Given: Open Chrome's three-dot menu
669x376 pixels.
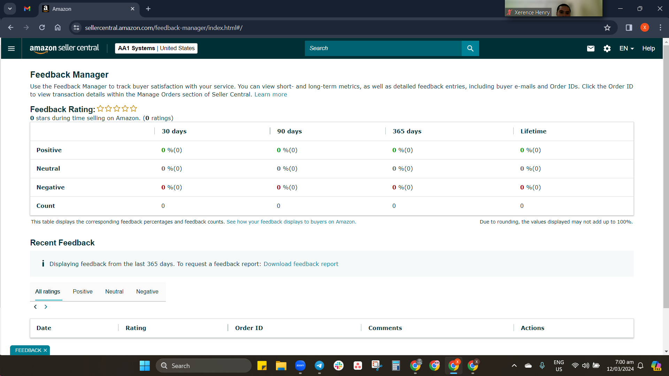Looking at the screenshot, I should point(660,28).
